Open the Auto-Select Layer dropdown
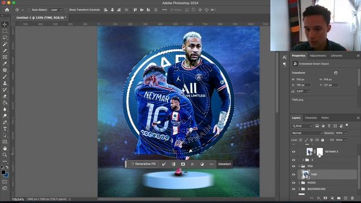The width and height of the screenshot is (361, 203). [56, 10]
